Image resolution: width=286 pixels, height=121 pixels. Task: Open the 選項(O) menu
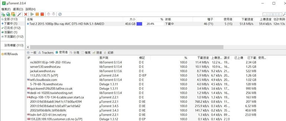(18, 9)
